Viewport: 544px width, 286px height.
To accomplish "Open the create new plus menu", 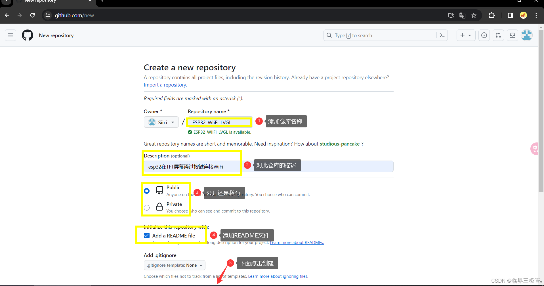I will pyautogui.click(x=466, y=35).
